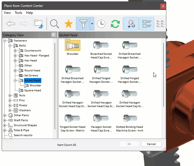Click the green Refresh icon

pos(115,24)
